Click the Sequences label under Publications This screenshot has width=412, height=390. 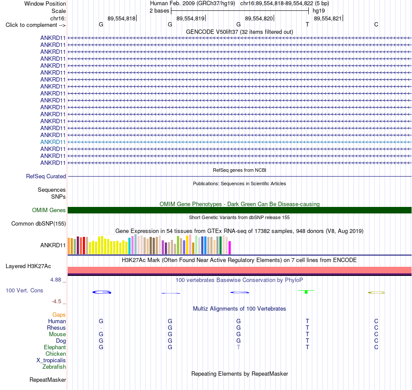(52, 190)
